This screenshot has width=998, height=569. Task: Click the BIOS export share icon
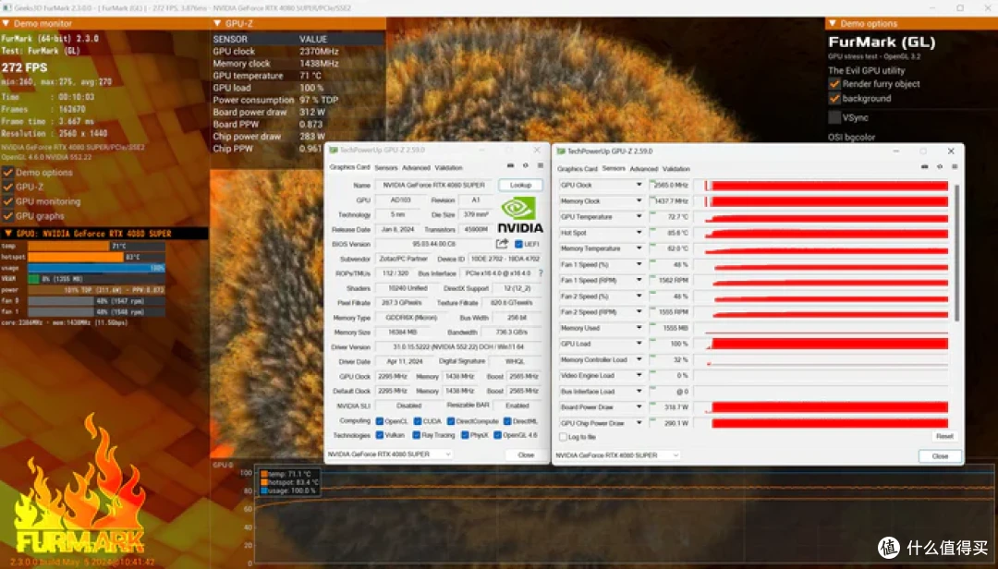click(x=502, y=244)
